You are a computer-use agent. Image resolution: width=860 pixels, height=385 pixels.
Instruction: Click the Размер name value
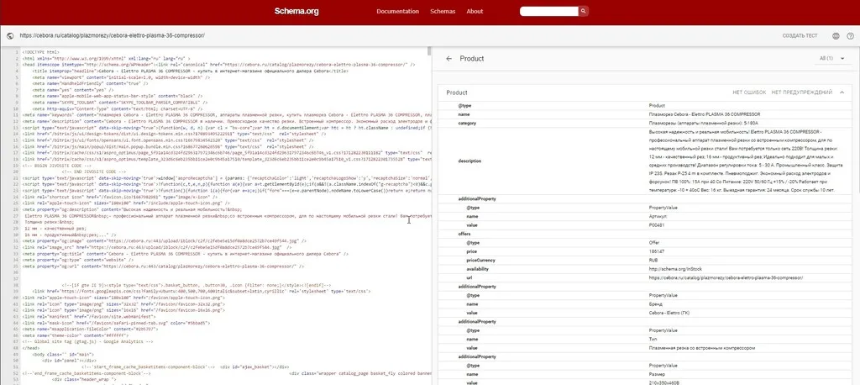tap(657, 374)
